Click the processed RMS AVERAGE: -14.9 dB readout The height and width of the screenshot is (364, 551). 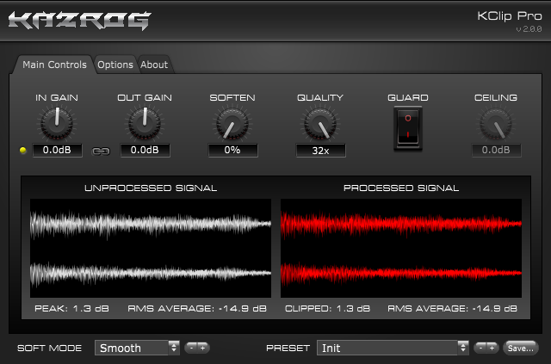click(453, 308)
